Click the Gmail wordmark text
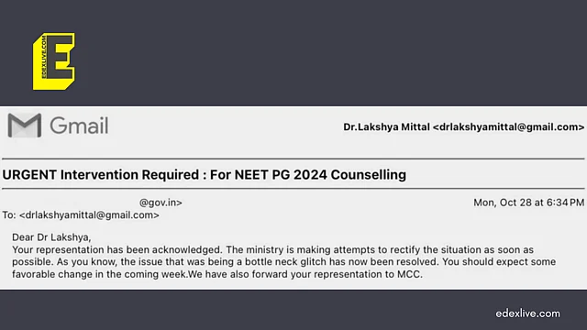Screen dimensions: 587x330 coord(79,126)
